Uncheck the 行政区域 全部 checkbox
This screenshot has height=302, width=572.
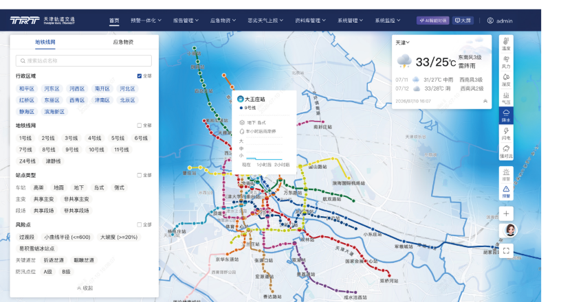tap(140, 76)
